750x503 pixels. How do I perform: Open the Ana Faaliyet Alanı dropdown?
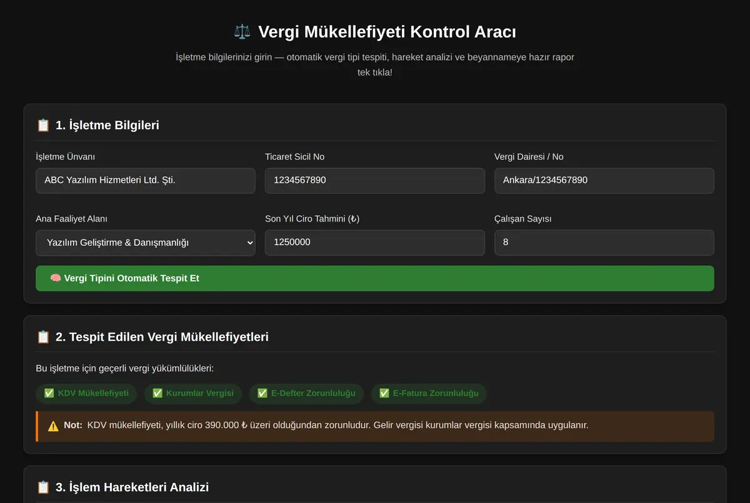coord(146,243)
